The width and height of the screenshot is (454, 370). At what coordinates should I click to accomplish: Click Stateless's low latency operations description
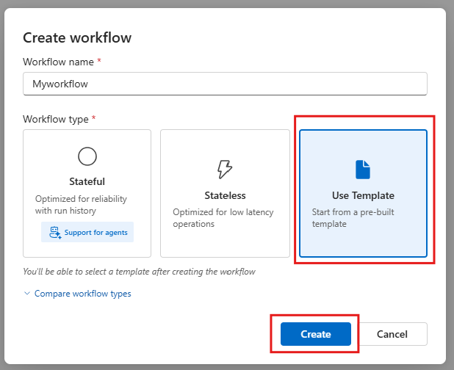coord(223,218)
